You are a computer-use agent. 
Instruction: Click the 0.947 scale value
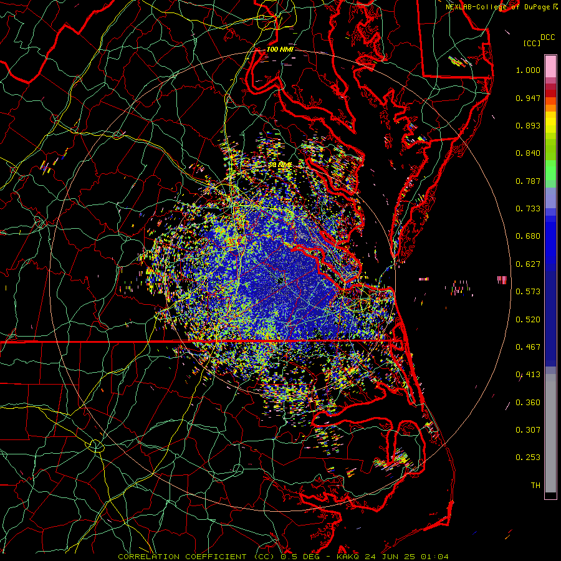528,98
